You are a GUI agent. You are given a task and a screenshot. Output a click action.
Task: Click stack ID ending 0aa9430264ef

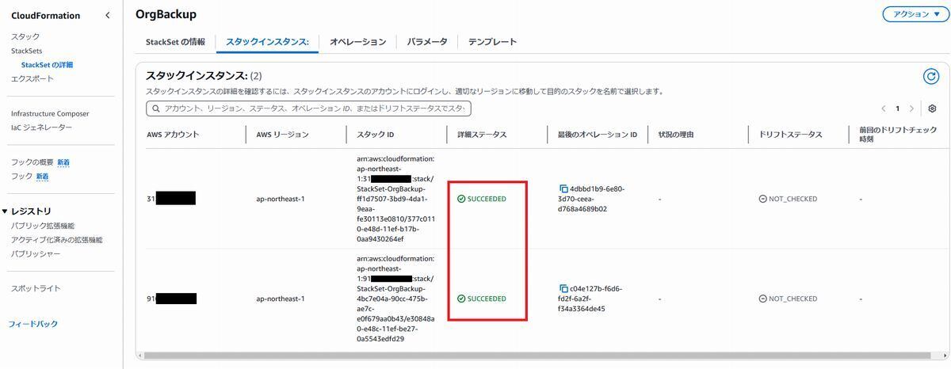coord(395,199)
